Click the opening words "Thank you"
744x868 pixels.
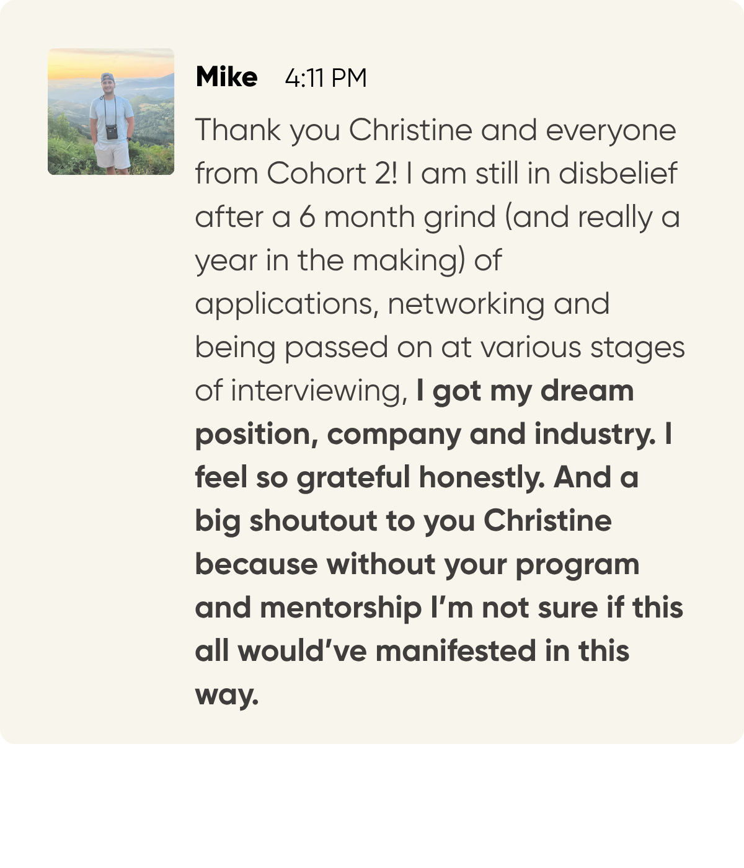click(x=268, y=130)
